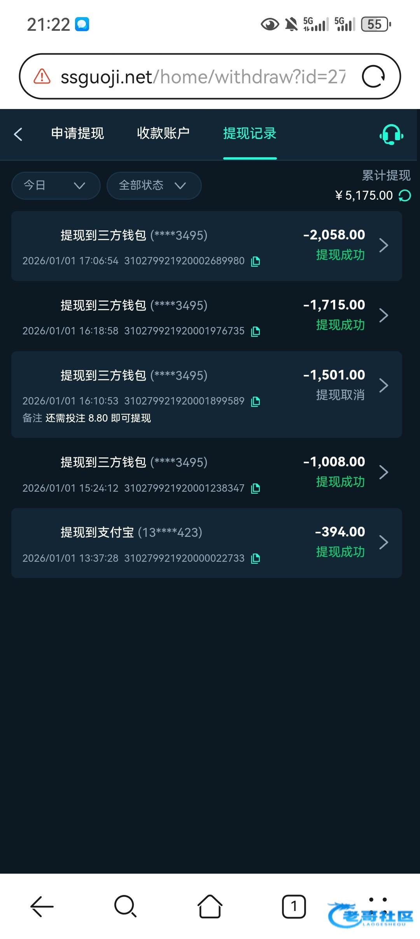Image resolution: width=420 pixels, height=939 pixels.
Task: Switch to the 申请提现 tab
Action: coord(77,134)
